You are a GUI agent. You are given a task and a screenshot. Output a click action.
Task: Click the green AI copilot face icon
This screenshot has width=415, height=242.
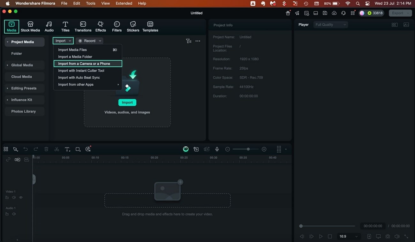(186, 149)
